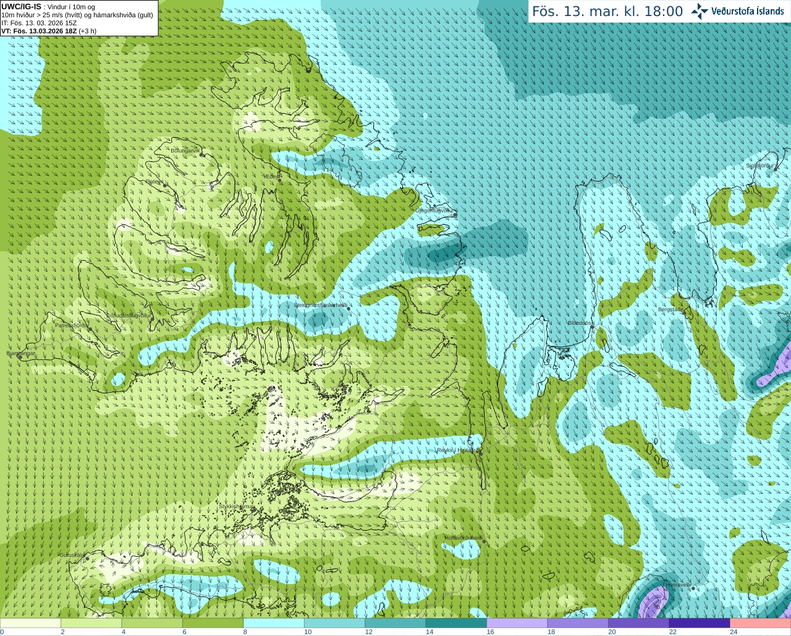
Task: Pick the 18–20 m/s purple legend swatch
Action: click(x=578, y=623)
